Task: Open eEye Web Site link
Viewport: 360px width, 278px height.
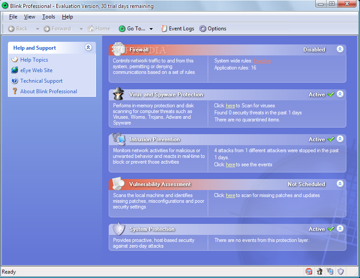Action: [x=36, y=70]
